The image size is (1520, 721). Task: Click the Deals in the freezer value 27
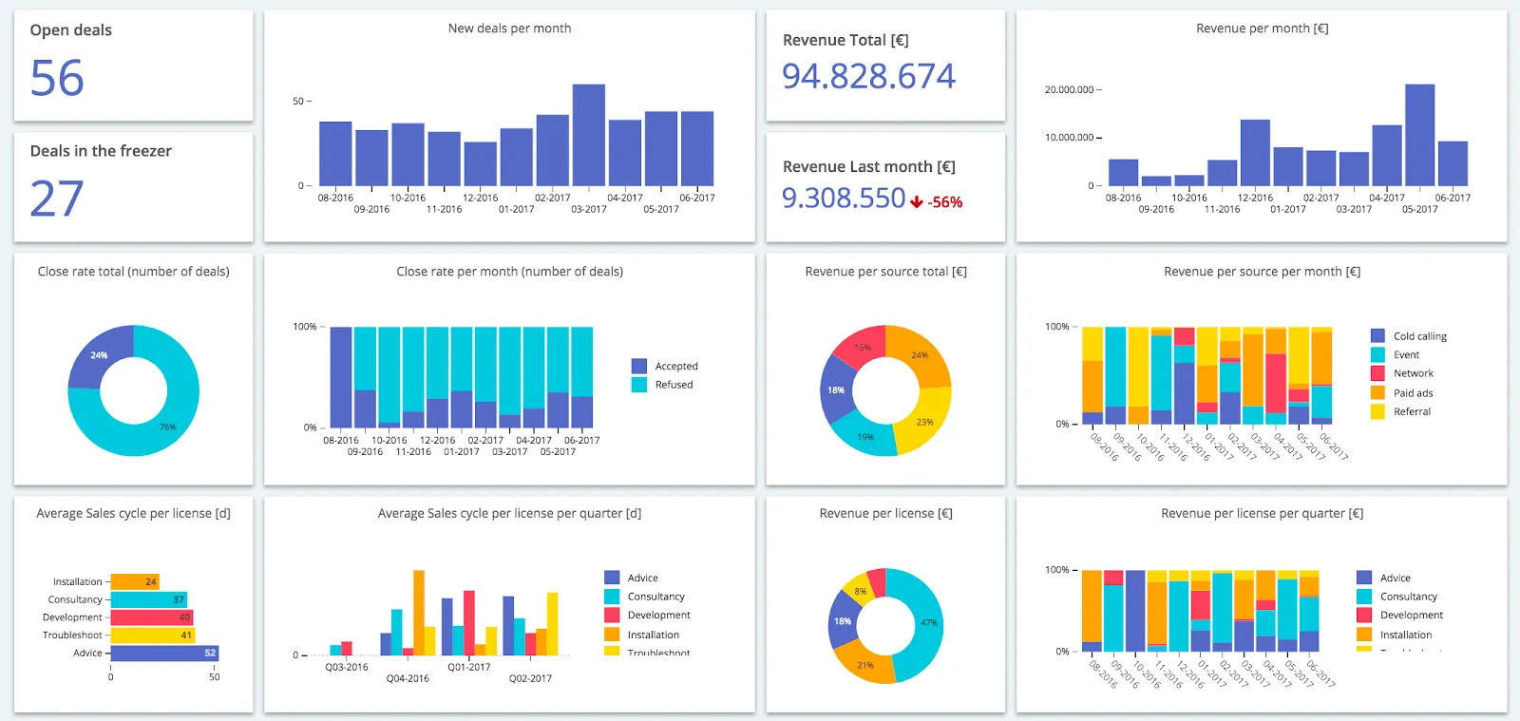click(57, 199)
